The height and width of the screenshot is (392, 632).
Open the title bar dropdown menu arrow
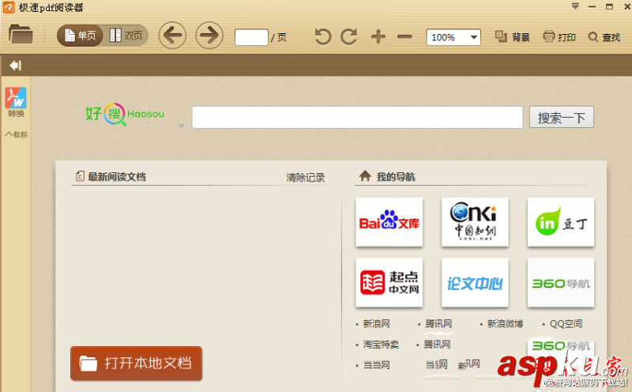point(575,6)
